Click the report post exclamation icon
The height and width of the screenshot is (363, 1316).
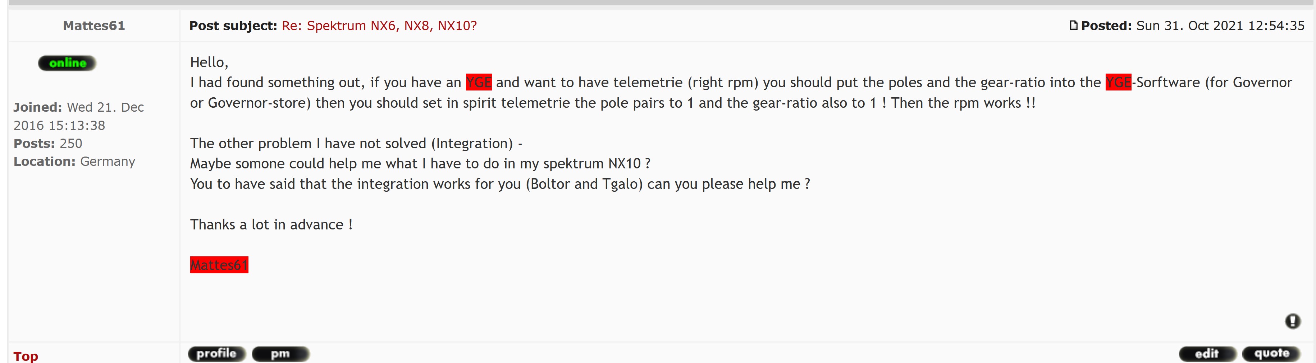click(x=1293, y=321)
